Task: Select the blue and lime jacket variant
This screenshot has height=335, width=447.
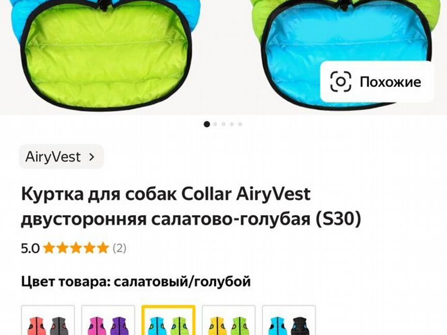Action: [169, 320]
